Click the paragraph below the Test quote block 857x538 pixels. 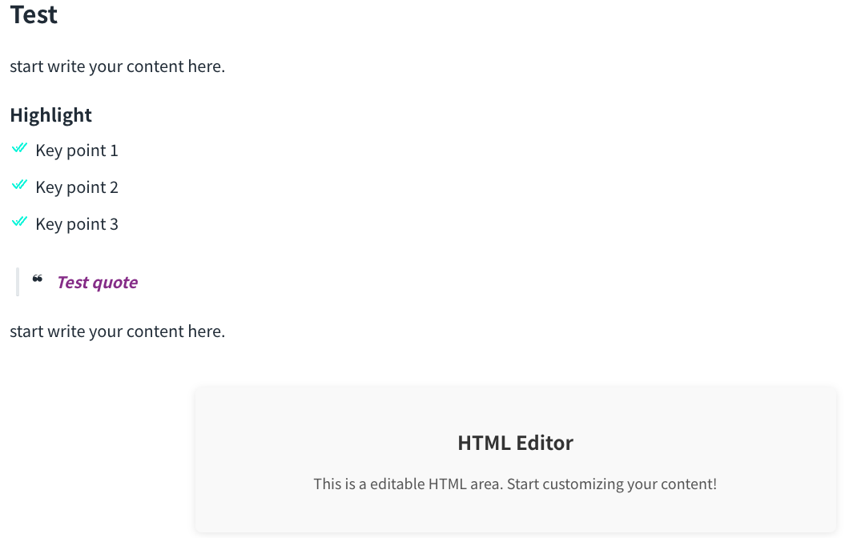(x=117, y=331)
